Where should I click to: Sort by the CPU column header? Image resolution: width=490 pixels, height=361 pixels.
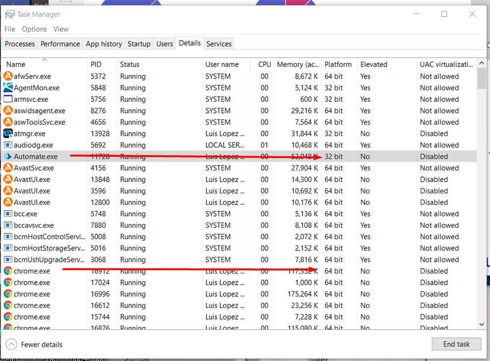pyautogui.click(x=262, y=64)
